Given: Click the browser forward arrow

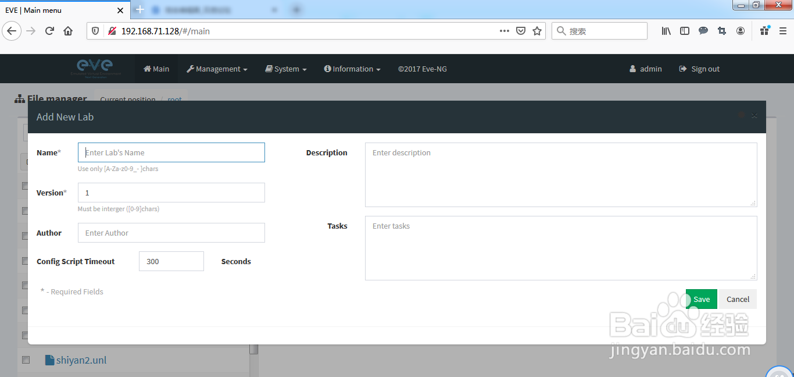Looking at the screenshot, I should click(x=31, y=31).
